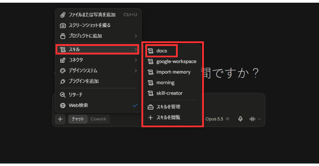Click the voice mode waveform icon
This screenshot has width=319, height=166.
point(252,119)
